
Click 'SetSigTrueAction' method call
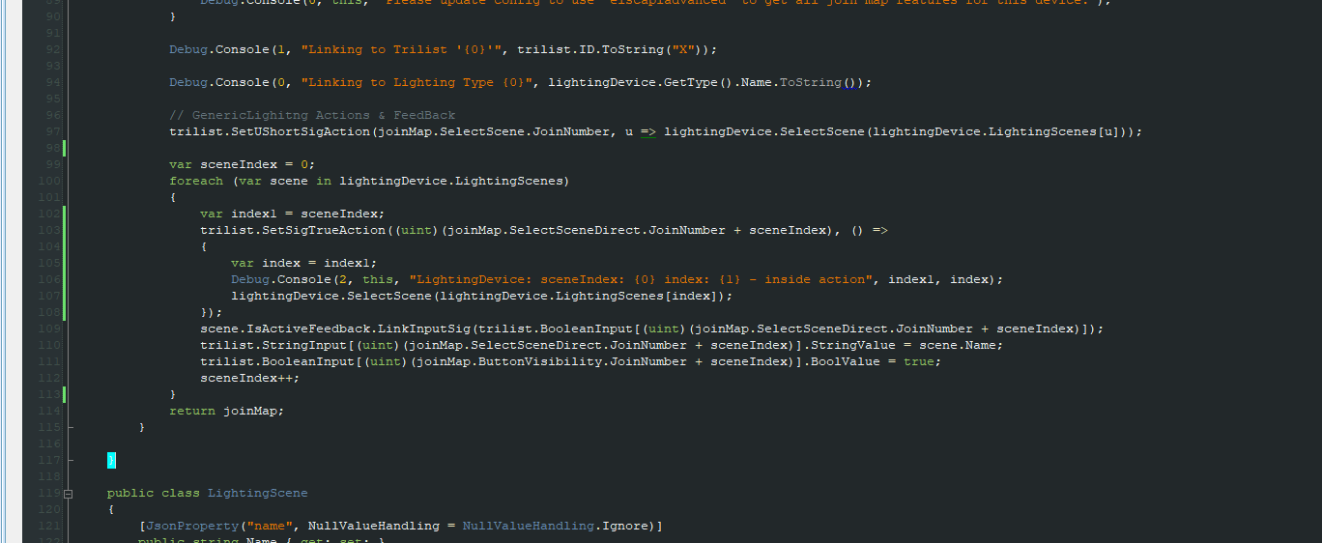pyautogui.click(x=324, y=230)
